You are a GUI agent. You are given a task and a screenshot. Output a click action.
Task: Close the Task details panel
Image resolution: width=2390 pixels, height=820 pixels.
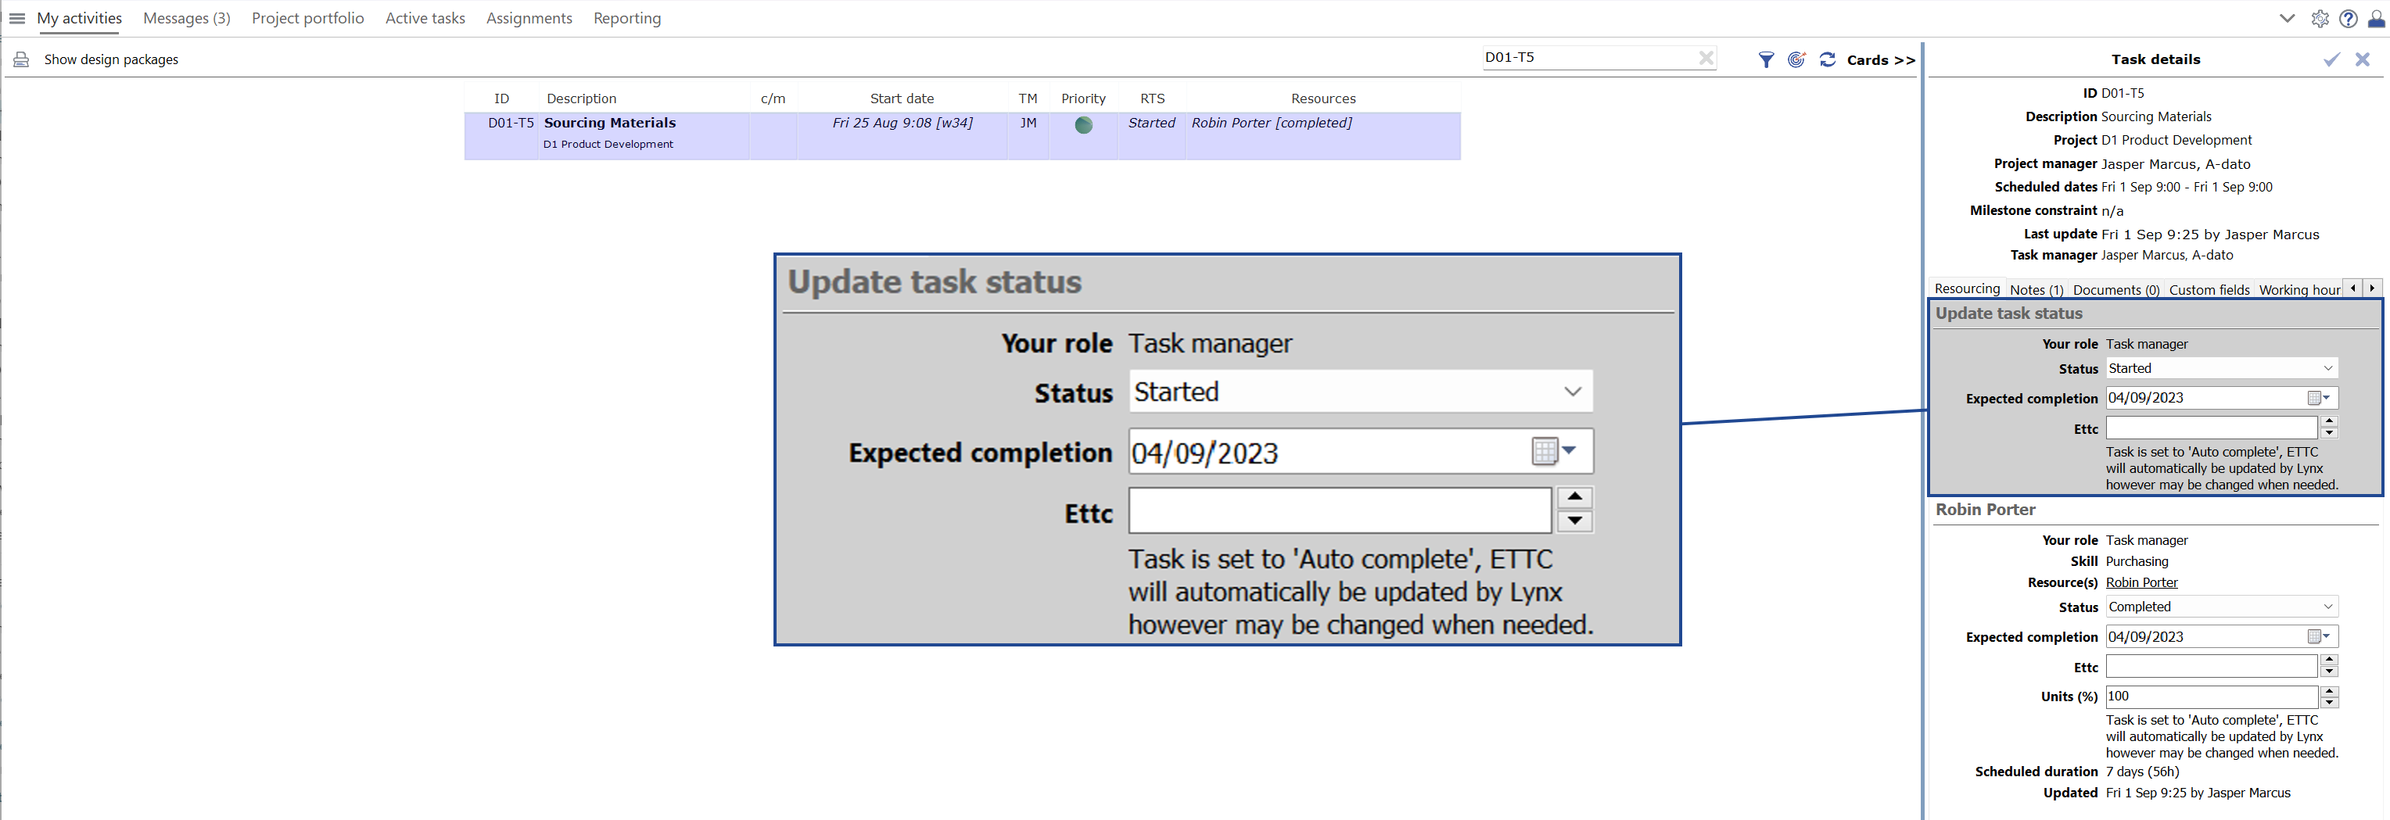[2361, 59]
